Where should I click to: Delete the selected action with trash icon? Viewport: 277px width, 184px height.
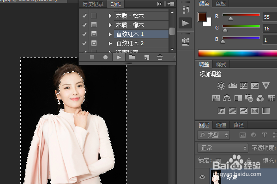pos(160,57)
